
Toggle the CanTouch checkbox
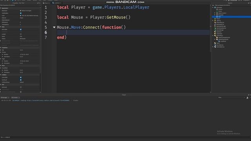21,80
